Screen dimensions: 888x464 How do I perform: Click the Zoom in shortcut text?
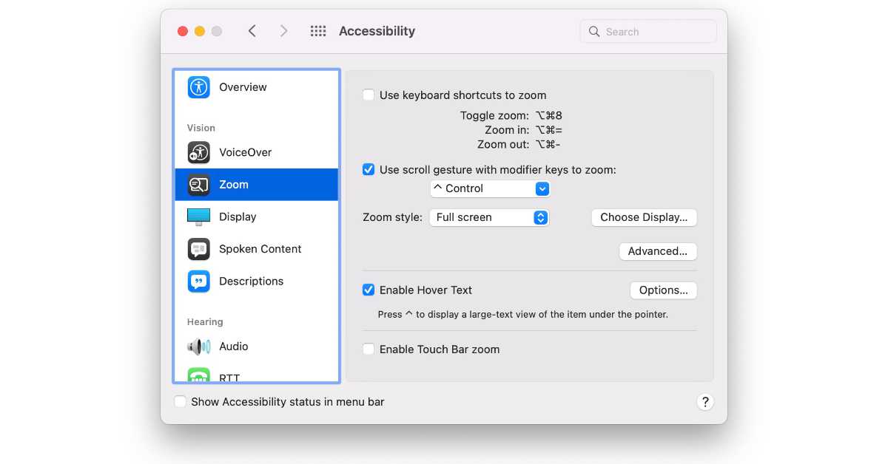[x=524, y=130]
